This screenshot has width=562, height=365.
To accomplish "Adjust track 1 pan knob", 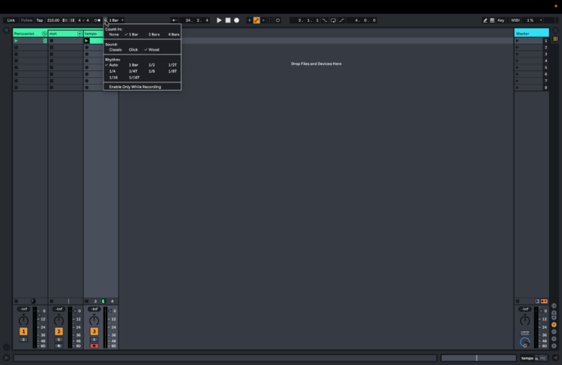I will pos(23,320).
